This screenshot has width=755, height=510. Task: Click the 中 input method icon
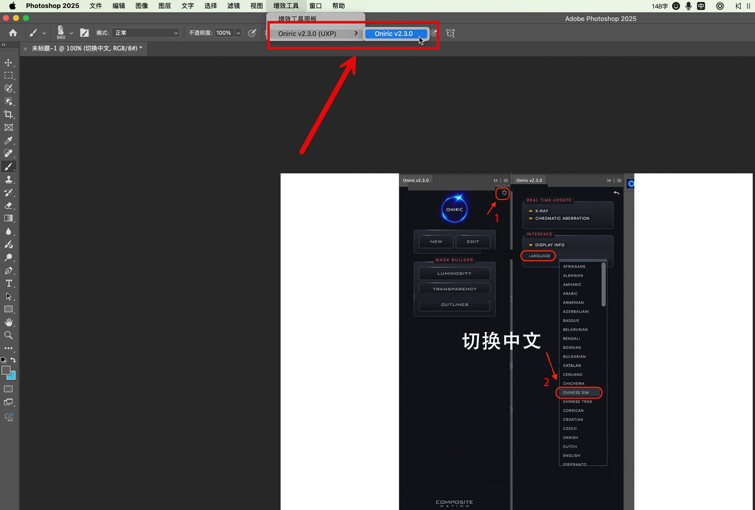pyautogui.click(x=701, y=6)
